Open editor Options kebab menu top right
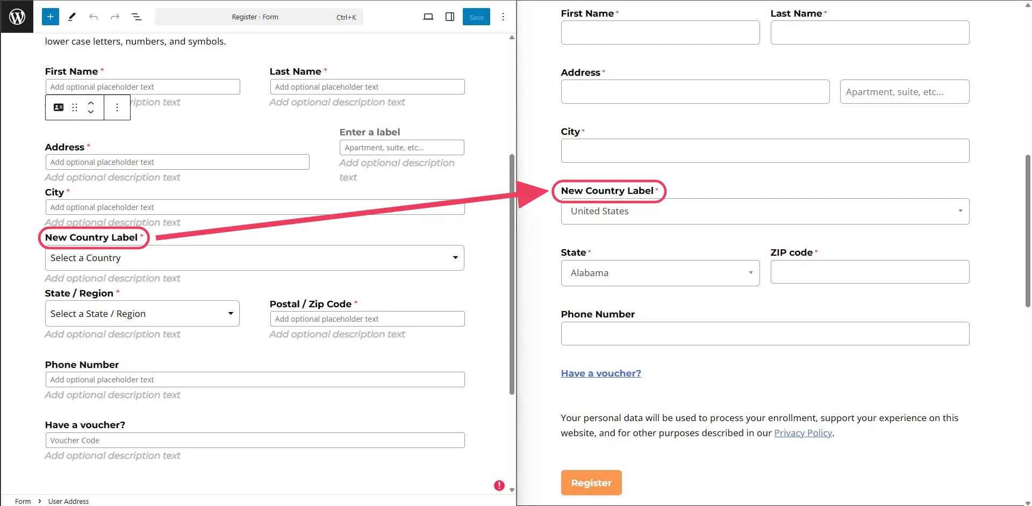1032x506 pixels. (503, 17)
